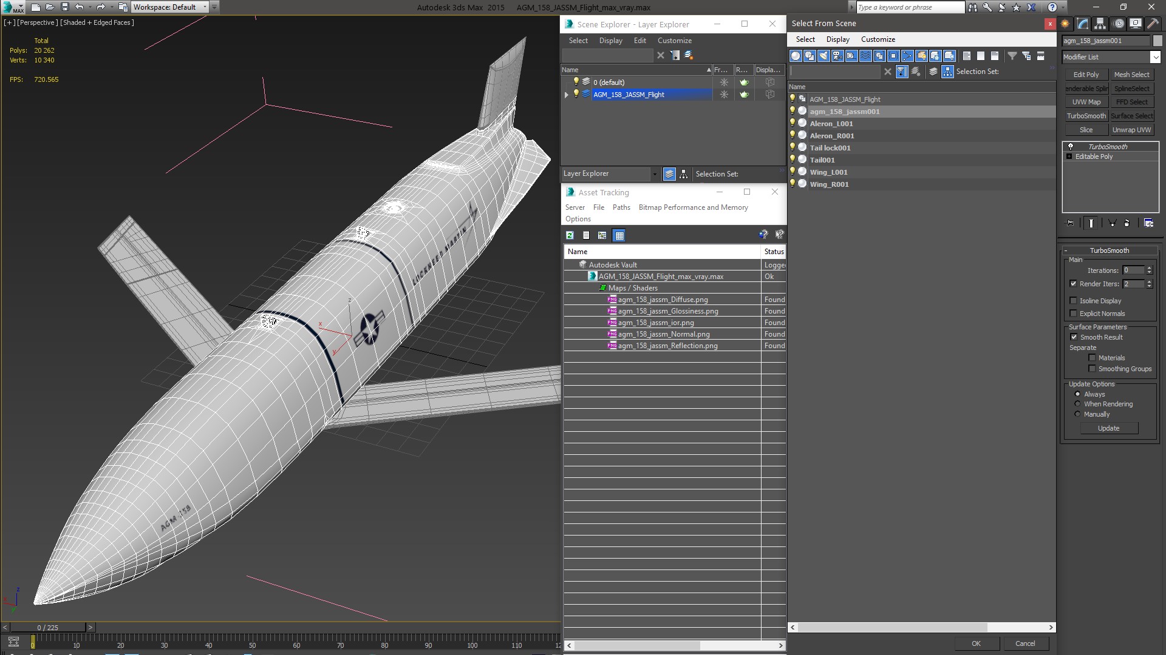Screen dimensions: 1166x655
Task: Increase the Render Iters spinner value
Action: click(x=1149, y=281)
